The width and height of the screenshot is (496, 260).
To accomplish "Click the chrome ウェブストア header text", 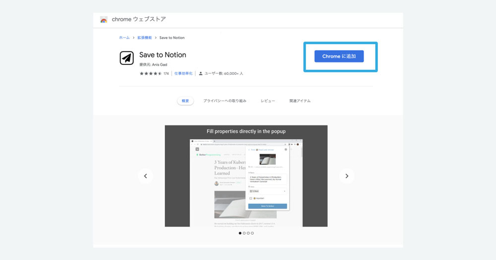I will (x=139, y=19).
